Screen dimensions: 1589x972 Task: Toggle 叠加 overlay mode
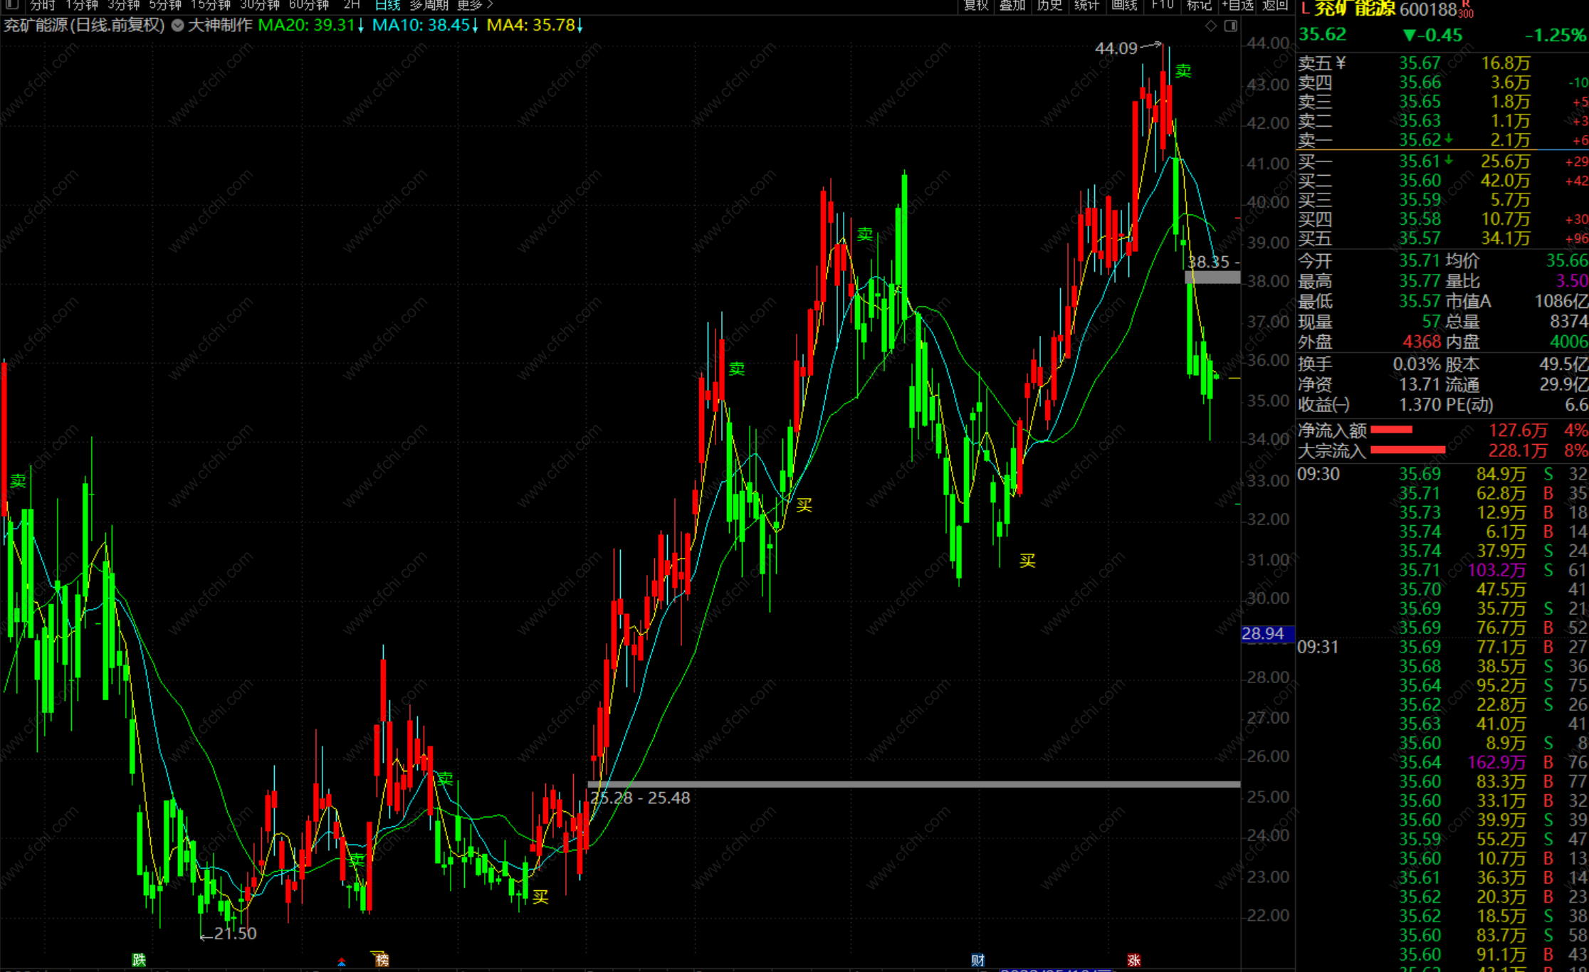click(x=1012, y=5)
